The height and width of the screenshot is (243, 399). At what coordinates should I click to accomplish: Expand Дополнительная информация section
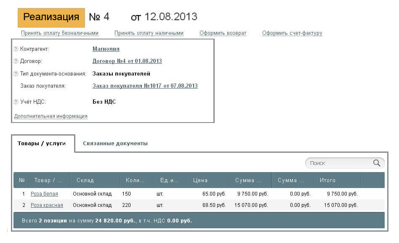pyautogui.click(x=51, y=116)
